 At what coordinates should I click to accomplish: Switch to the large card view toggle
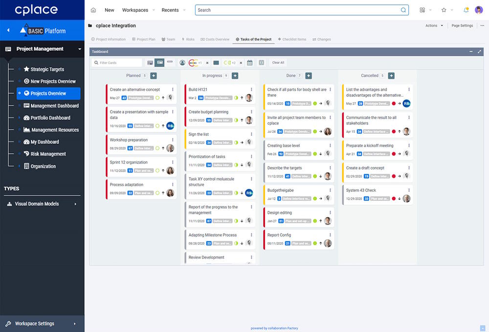click(x=150, y=62)
